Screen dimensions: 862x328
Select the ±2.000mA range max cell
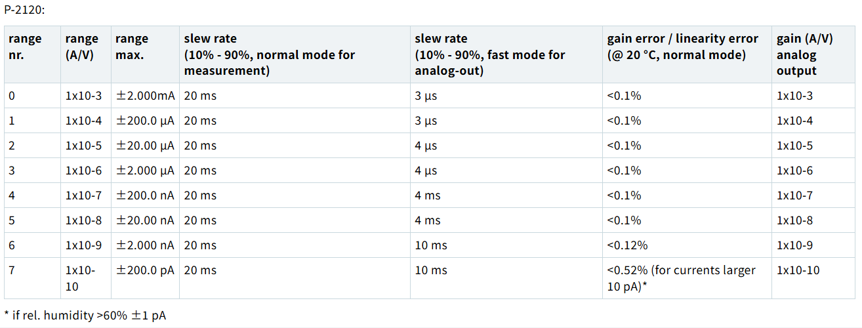tap(146, 96)
